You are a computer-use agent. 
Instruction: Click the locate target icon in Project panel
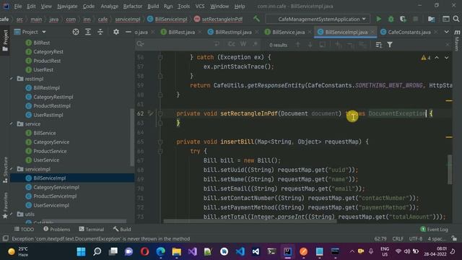76,32
